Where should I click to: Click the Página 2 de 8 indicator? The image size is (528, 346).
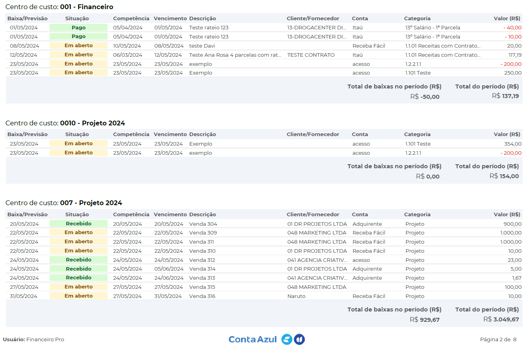[498, 339]
